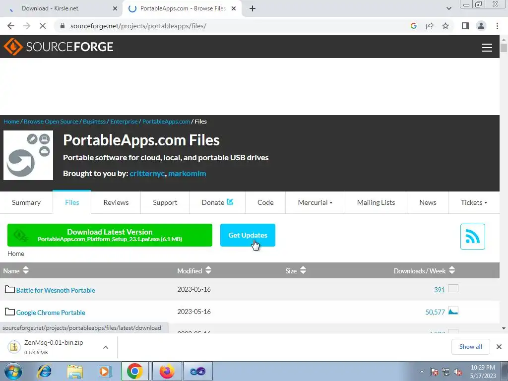The width and height of the screenshot is (508, 381).
Task: Open the Donate tab
Action: [217, 202]
